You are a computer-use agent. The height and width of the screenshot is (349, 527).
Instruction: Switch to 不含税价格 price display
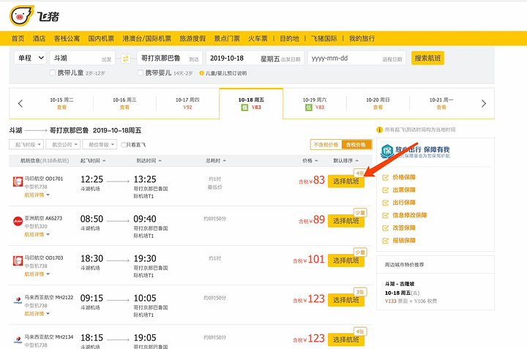(x=326, y=145)
